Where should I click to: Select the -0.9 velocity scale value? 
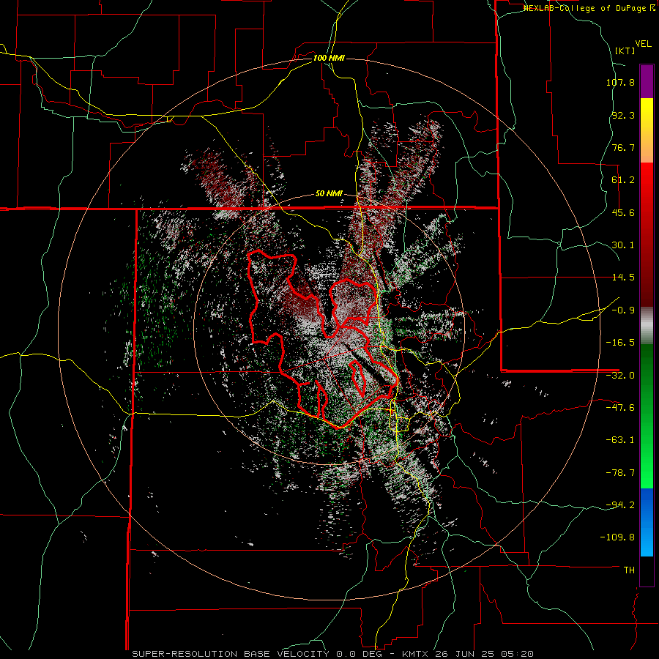(x=623, y=310)
